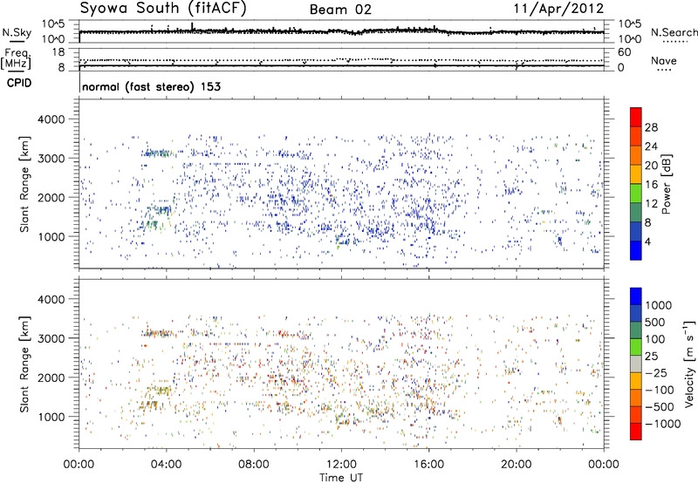Click the 'Syowa South (fitACF)' title
698x483 pixels.
[x=162, y=8]
